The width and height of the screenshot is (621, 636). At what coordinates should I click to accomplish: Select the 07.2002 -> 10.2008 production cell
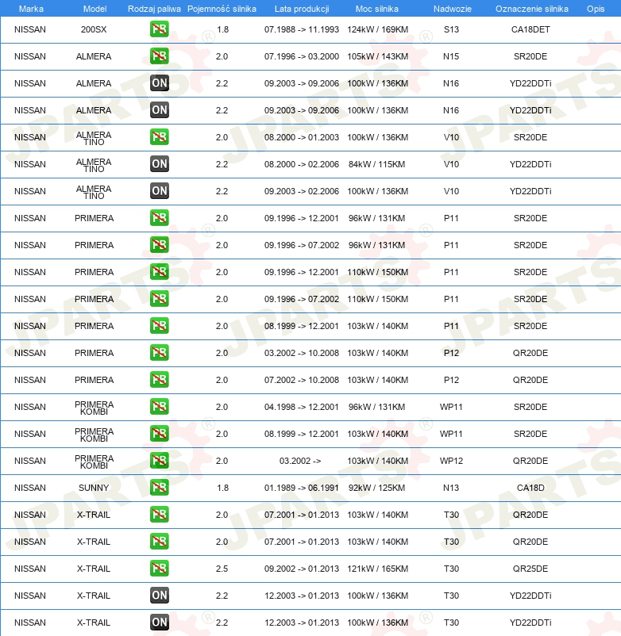(x=301, y=380)
